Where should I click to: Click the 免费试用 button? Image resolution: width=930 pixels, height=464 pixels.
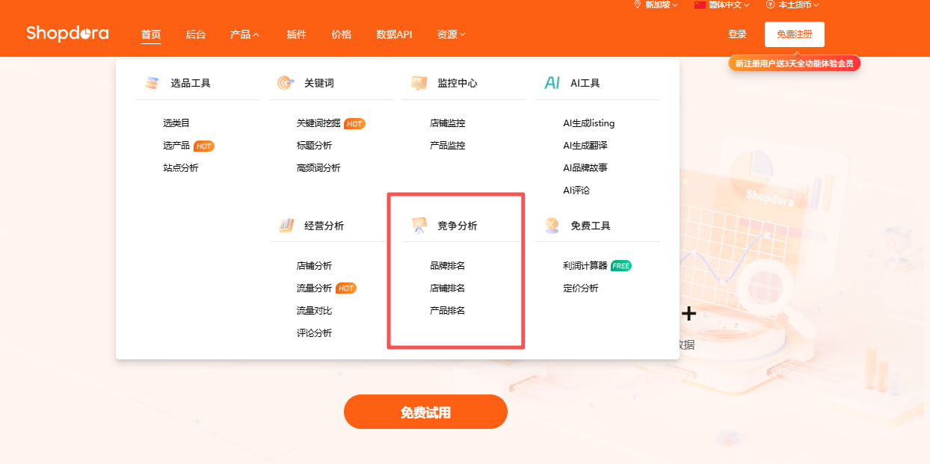pos(425,411)
